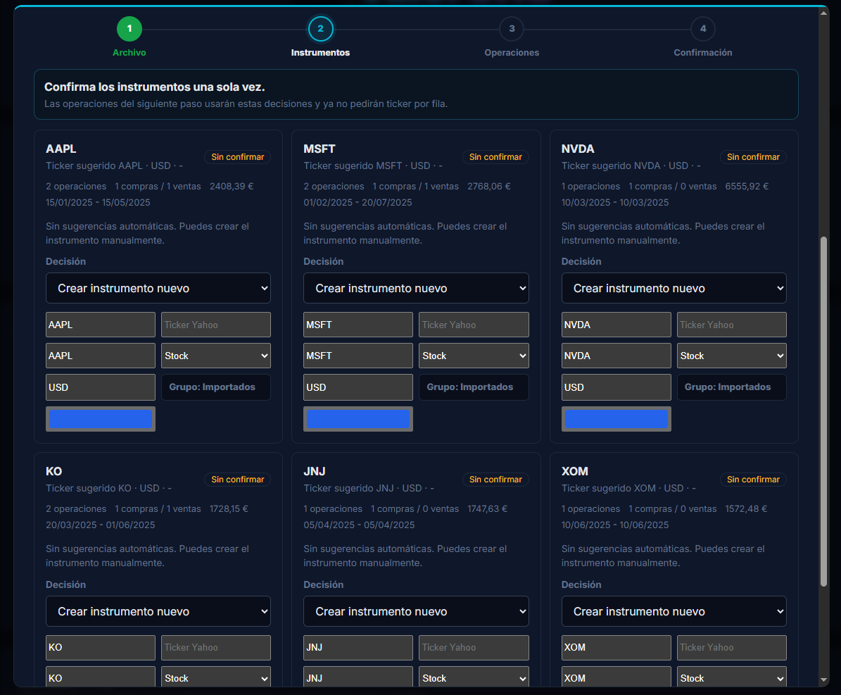Edit XOM name field beside Stock
The height and width of the screenshot is (695, 841).
click(x=616, y=677)
